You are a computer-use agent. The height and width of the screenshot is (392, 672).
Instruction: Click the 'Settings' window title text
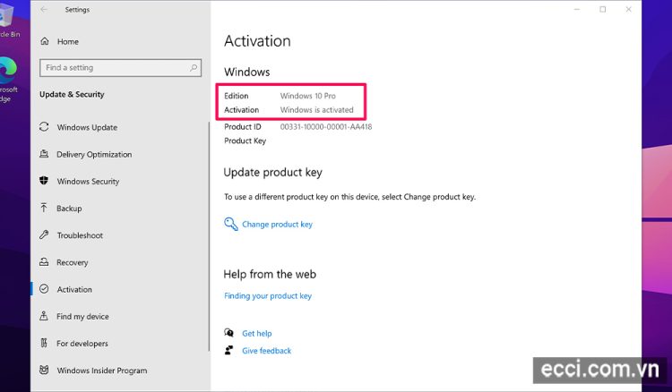pyautogui.click(x=77, y=10)
